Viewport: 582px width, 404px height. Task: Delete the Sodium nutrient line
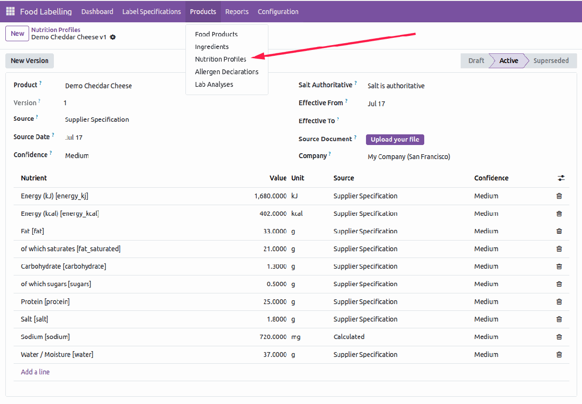pos(559,337)
